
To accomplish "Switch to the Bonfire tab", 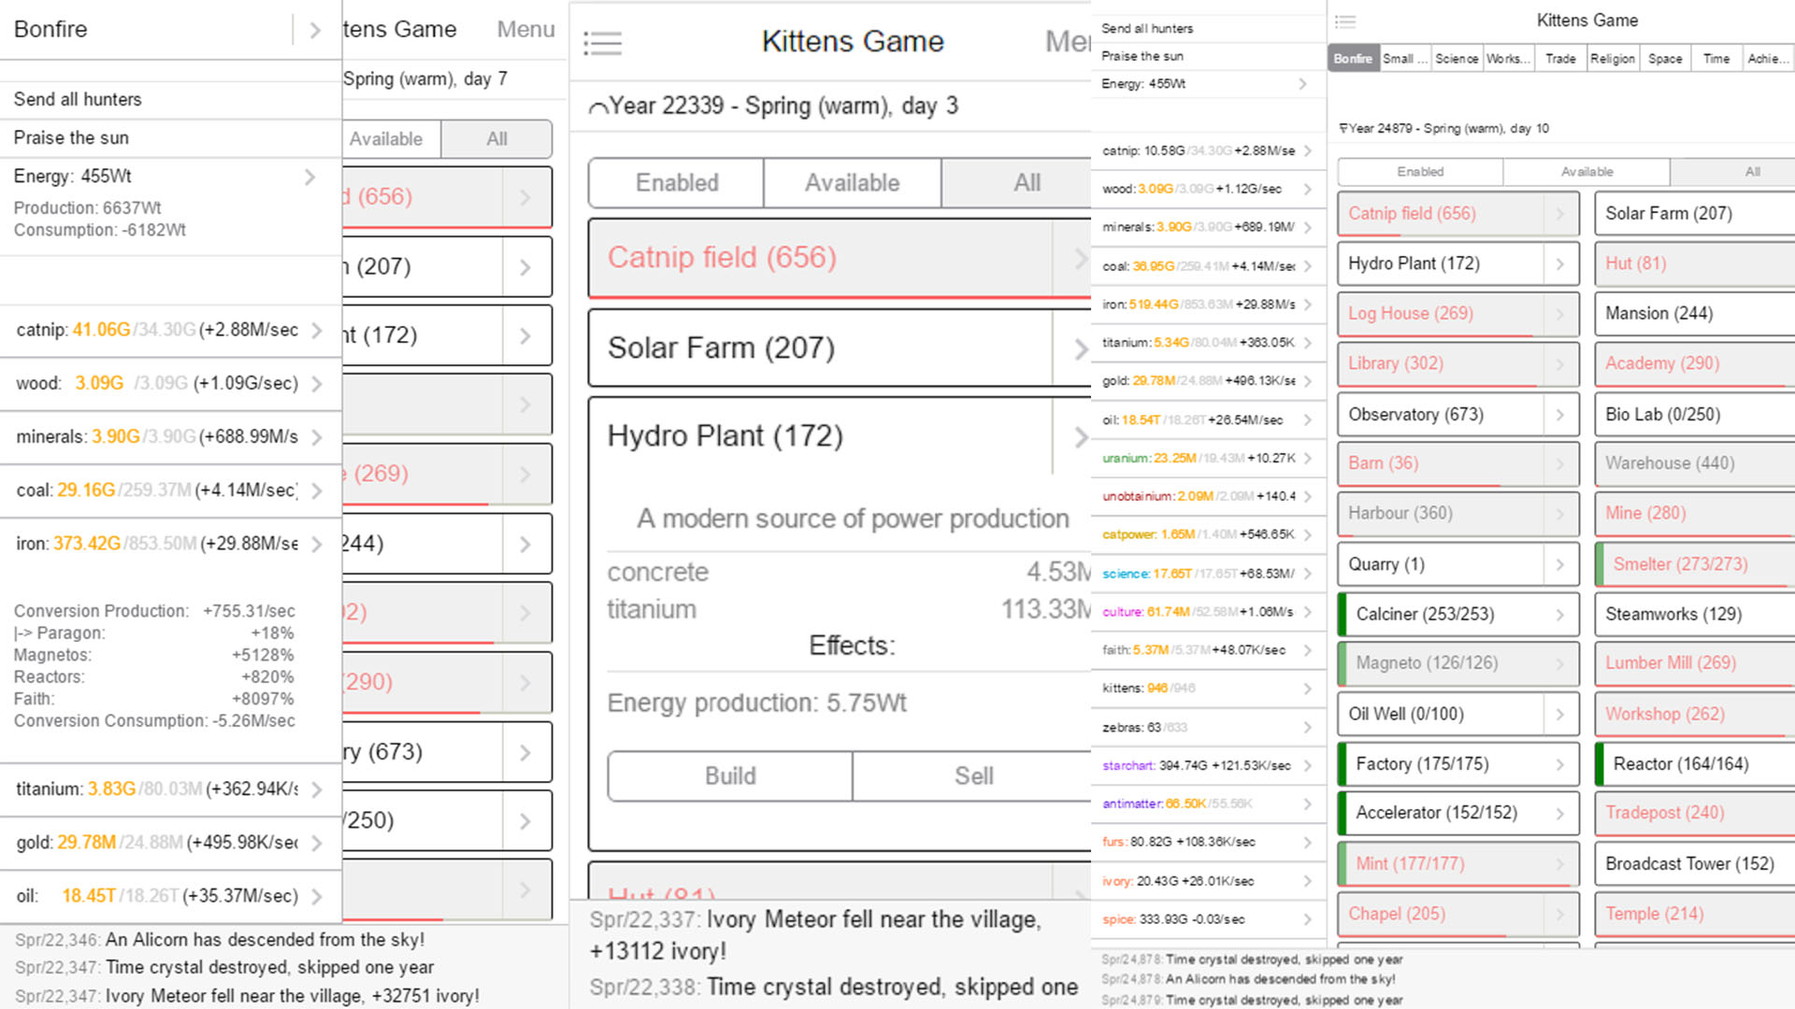I will [1353, 59].
